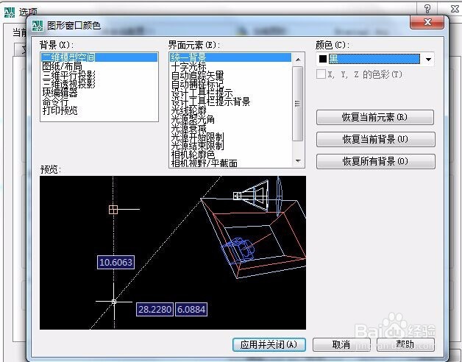Select 相机视野/平截面 interface element
This screenshot has width=462, height=362.
pyautogui.click(x=205, y=163)
